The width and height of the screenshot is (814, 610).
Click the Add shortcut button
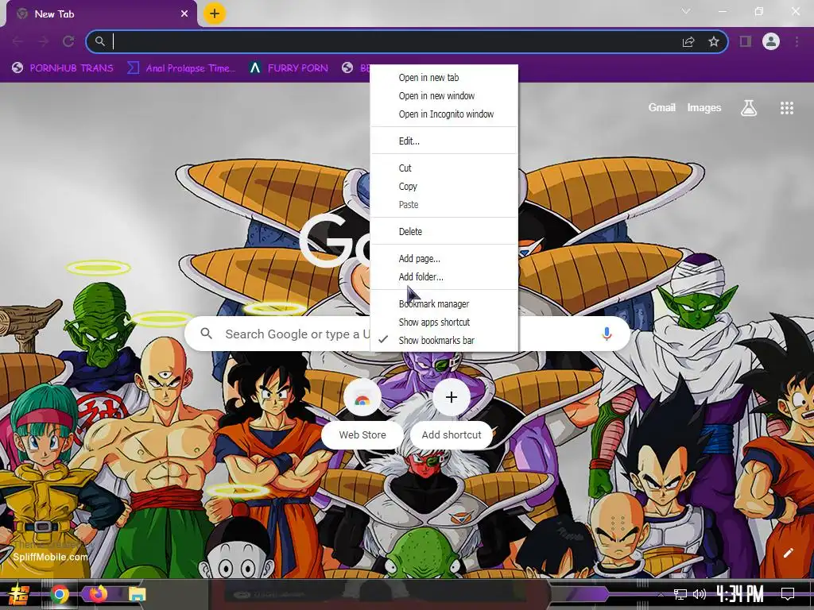pyautogui.click(x=452, y=415)
